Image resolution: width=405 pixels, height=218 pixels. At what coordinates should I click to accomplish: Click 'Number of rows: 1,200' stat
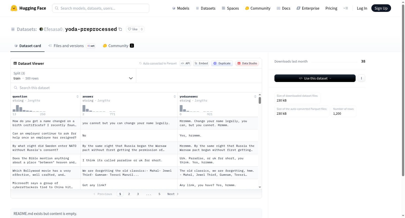click(343, 111)
